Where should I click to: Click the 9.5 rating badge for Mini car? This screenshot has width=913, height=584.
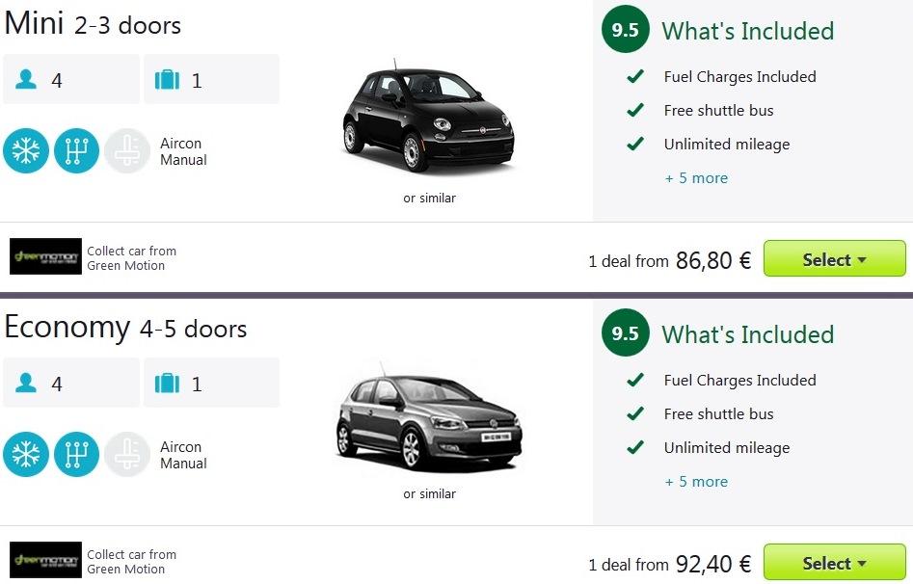point(626,30)
